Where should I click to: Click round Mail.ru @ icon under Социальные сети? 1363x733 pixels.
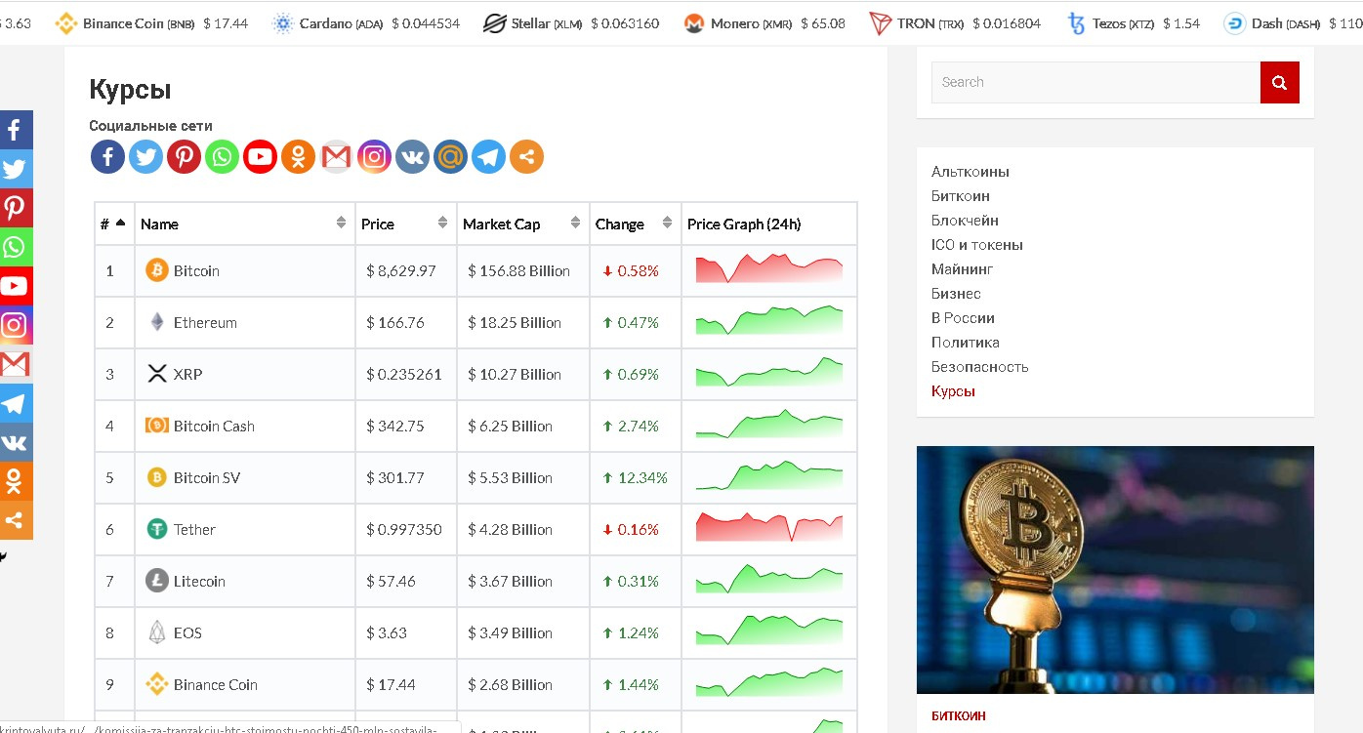tap(450, 156)
